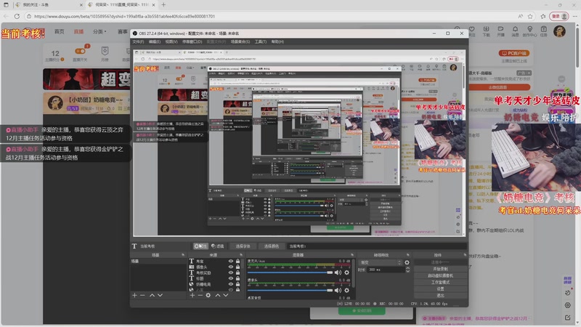Open browser settings and more ellipsis menu
Viewport: 581px width, 327px height.
click(x=574, y=16)
